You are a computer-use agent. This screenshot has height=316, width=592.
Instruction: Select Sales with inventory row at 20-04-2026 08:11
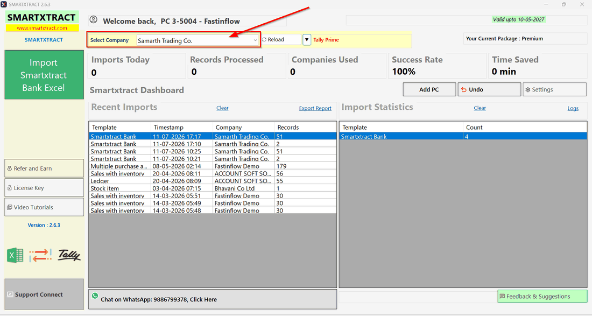tap(213, 174)
